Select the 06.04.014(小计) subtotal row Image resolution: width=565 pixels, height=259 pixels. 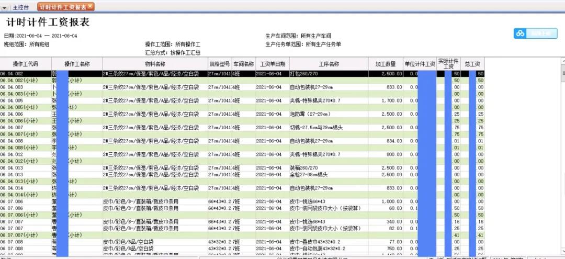[242, 195]
